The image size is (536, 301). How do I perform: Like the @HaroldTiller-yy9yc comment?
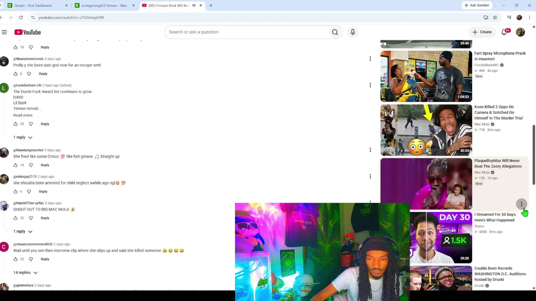tap(15, 218)
